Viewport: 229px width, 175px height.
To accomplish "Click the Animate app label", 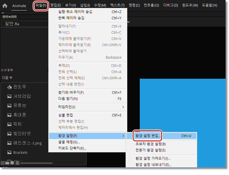I will pos(19,6).
